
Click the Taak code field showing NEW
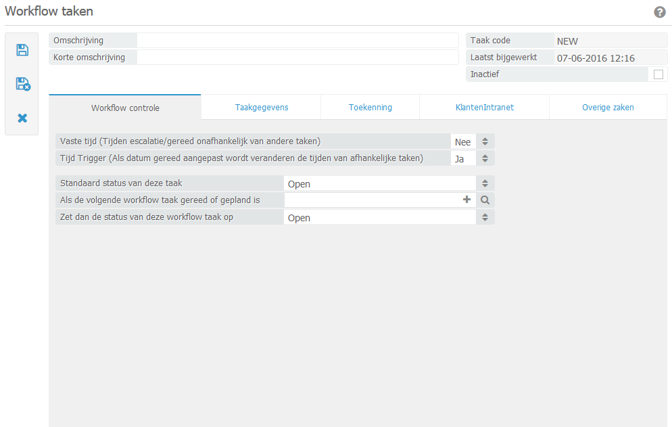click(608, 41)
